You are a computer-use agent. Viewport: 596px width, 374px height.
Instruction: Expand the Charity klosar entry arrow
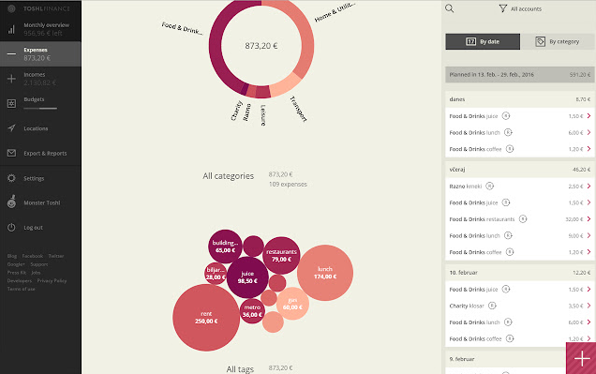(x=589, y=306)
